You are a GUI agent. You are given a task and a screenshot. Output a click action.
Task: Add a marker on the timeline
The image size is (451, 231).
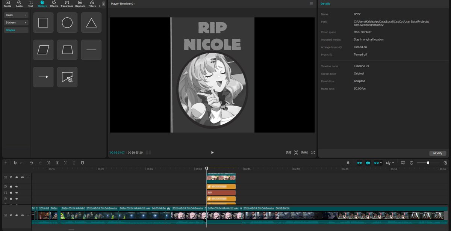pos(82,163)
